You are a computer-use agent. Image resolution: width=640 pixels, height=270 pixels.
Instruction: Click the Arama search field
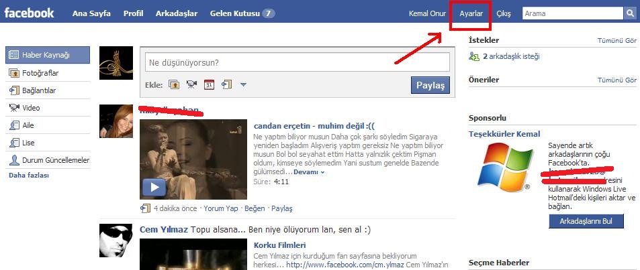[x=573, y=13]
